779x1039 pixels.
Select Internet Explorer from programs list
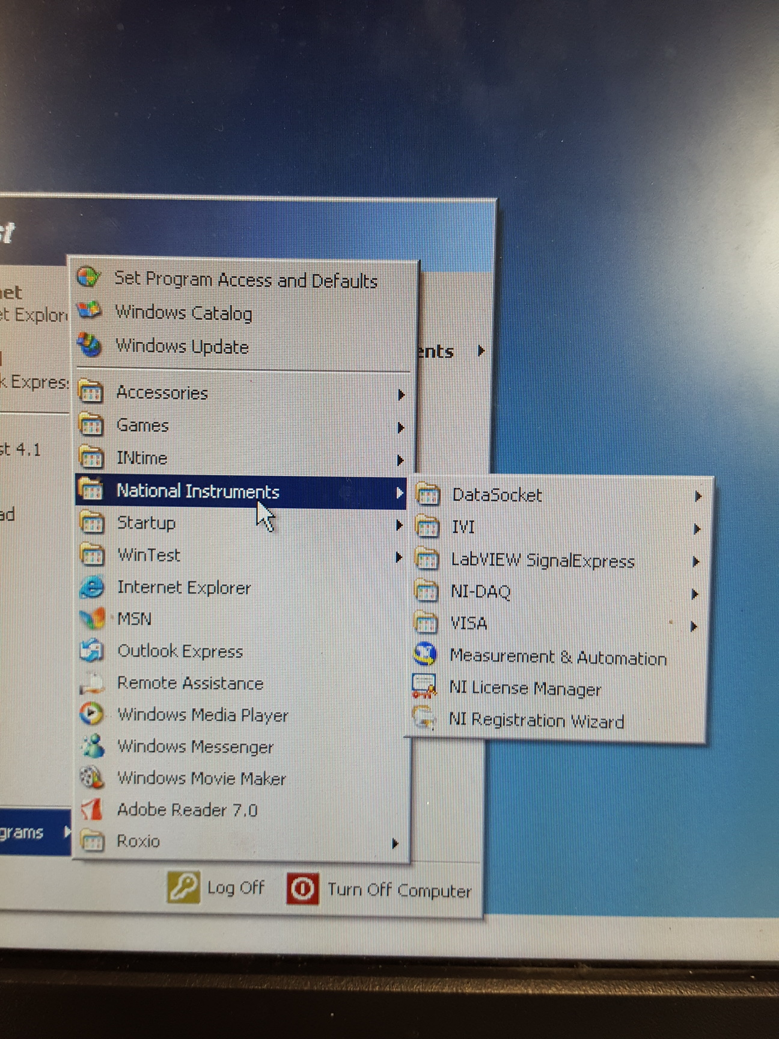point(183,587)
